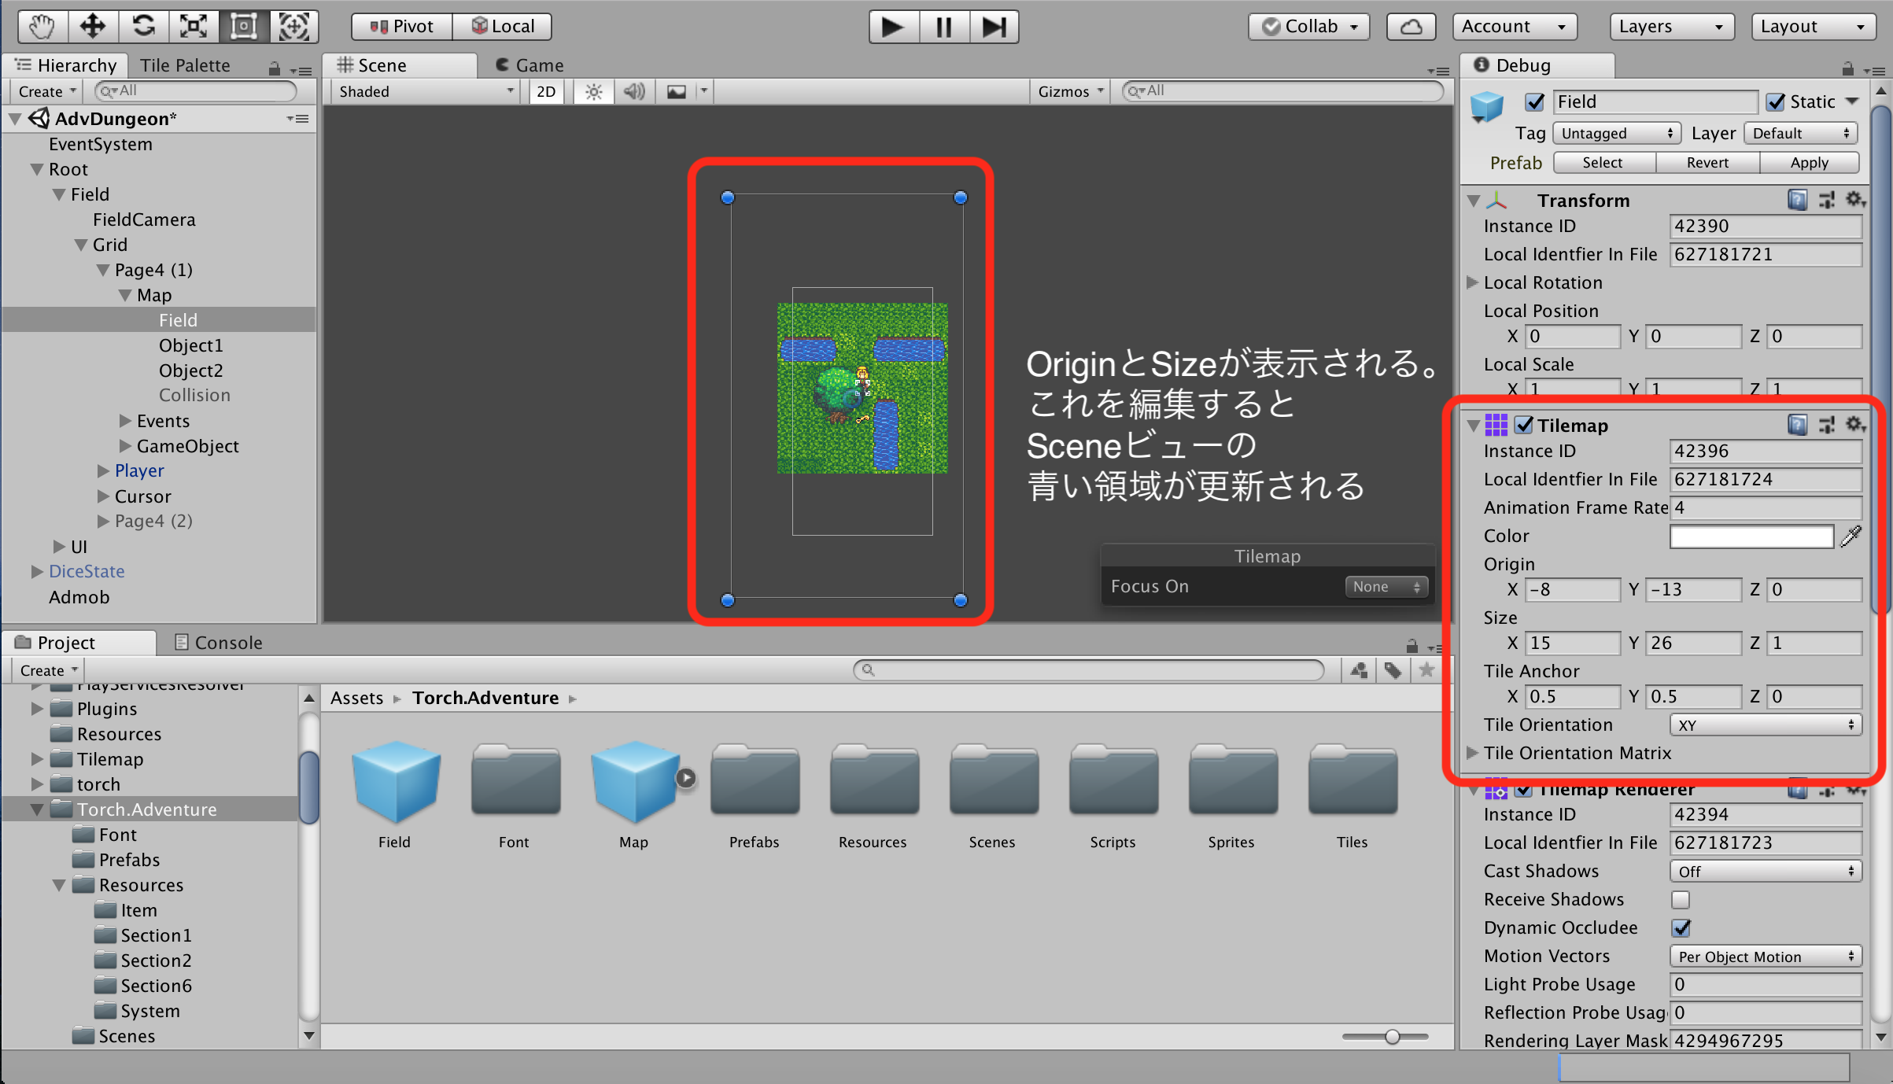This screenshot has width=1893, height=1084.
Task: Toggle Field GameObject active checkbox
Action: click(x=1534, y=101)
